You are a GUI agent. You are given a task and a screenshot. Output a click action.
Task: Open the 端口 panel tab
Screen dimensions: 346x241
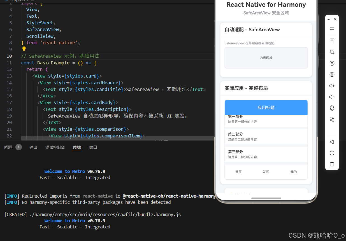click(x=93, y=147)
